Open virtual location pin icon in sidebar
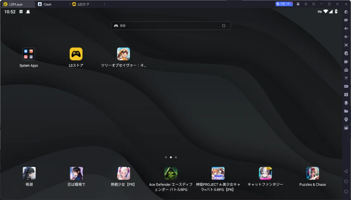 click(346, 120)
